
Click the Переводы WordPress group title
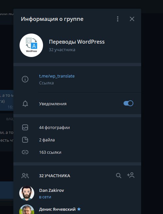click(77, 42)
